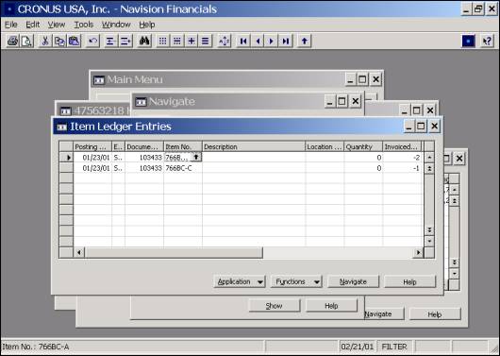
Task: Go to the next record icon
Action: pyautogui.click(x=272, y=41)
